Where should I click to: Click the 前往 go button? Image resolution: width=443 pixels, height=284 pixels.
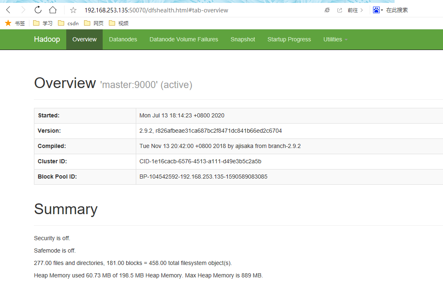(355, 10)
